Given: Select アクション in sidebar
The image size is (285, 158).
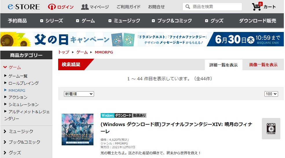Looking at the screenshot, I should click(x=18, y=97).
